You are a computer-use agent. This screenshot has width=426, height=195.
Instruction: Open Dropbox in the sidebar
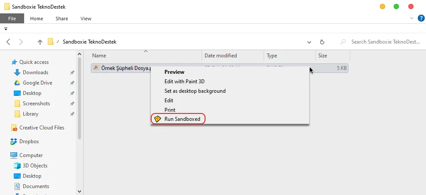(x=29, y=142)
